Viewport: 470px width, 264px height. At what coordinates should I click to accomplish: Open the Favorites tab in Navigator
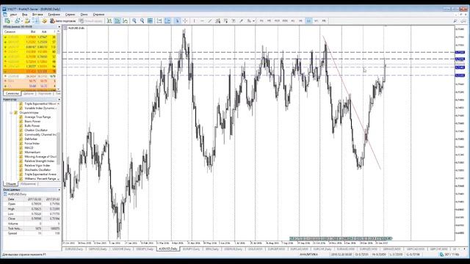click(28, 184)
